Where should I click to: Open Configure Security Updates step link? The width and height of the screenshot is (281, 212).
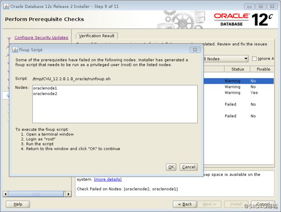41,38
